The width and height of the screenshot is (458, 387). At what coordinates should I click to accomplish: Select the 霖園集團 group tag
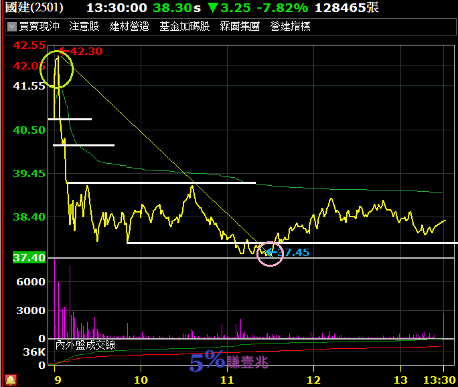point(240,27)
